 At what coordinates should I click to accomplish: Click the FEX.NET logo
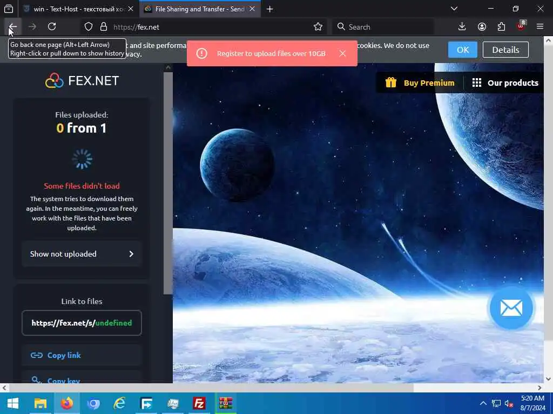(82, 81)
